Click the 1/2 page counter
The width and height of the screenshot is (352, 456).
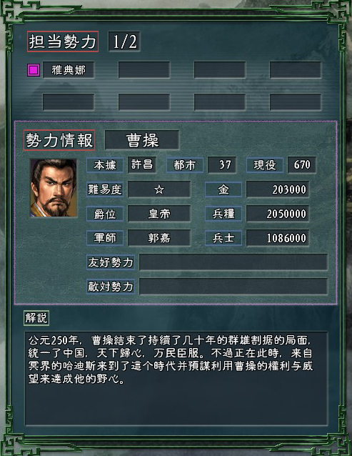(x=124, y=41)
